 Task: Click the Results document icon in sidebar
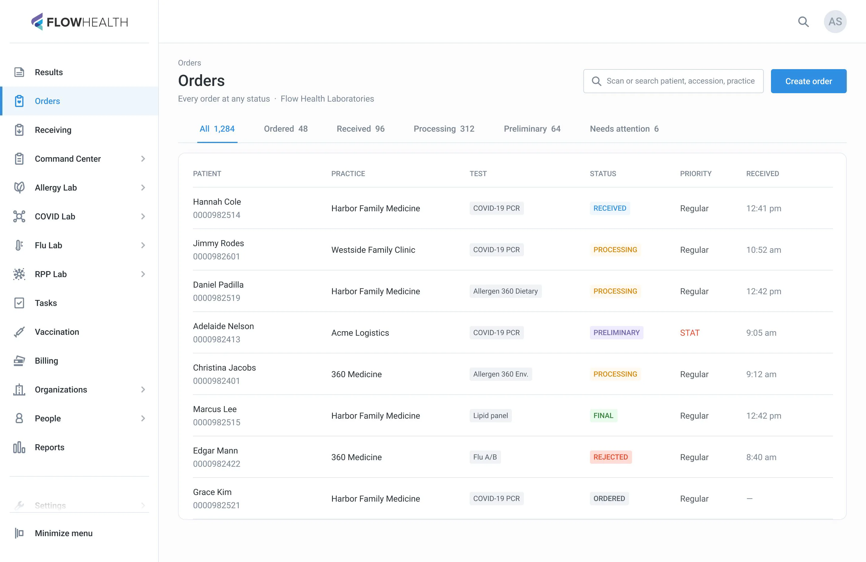(x=19, y=72)
